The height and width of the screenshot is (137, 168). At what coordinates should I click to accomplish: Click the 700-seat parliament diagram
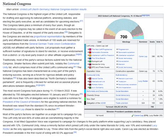pyautogui.click(x=124, y=29)
